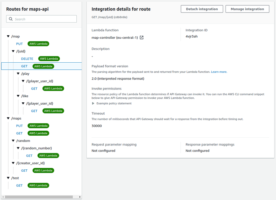The width and height of the screenshot is (276, 200).
Task: Collapse the /{creator_user_id} node
Action: pos(13,163)
